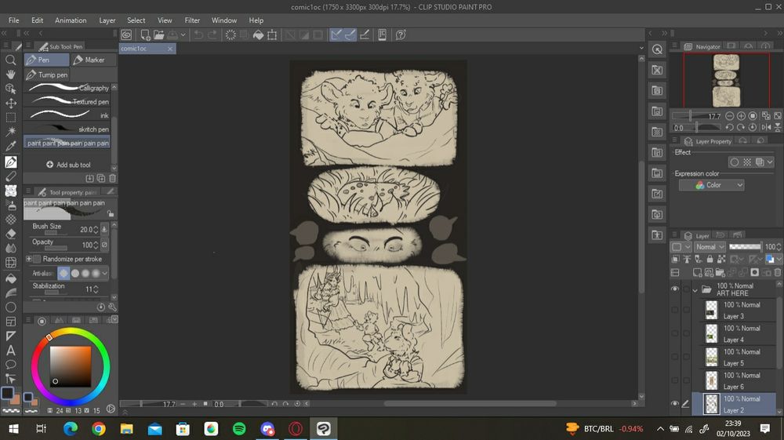The height and width of the screenshot is (440, 784).
Task: Toggle Snap to special ruler icon in command bar
Action: pos(350,35)
